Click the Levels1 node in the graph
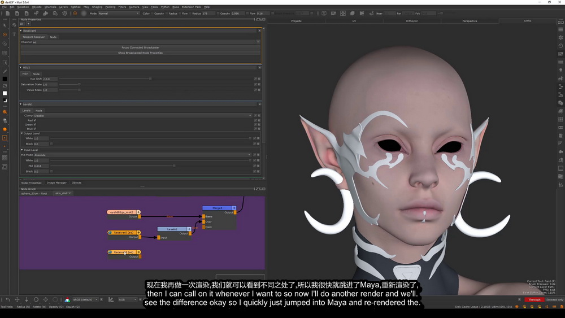The width and height of the screenshot is (565, 318). point(172,229)
